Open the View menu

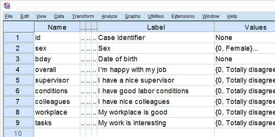pos(41,16)
